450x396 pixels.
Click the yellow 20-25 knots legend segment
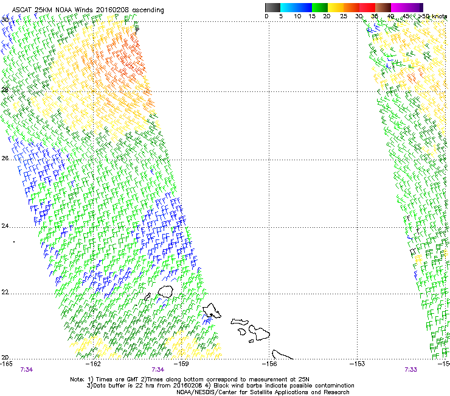[336, 8]
